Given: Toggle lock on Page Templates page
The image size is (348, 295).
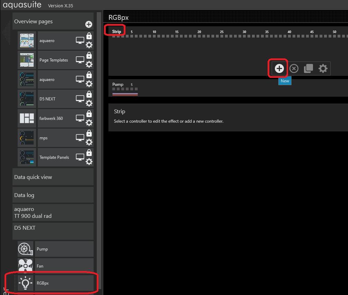Looking at the screenshot, I should coord(89,55).
